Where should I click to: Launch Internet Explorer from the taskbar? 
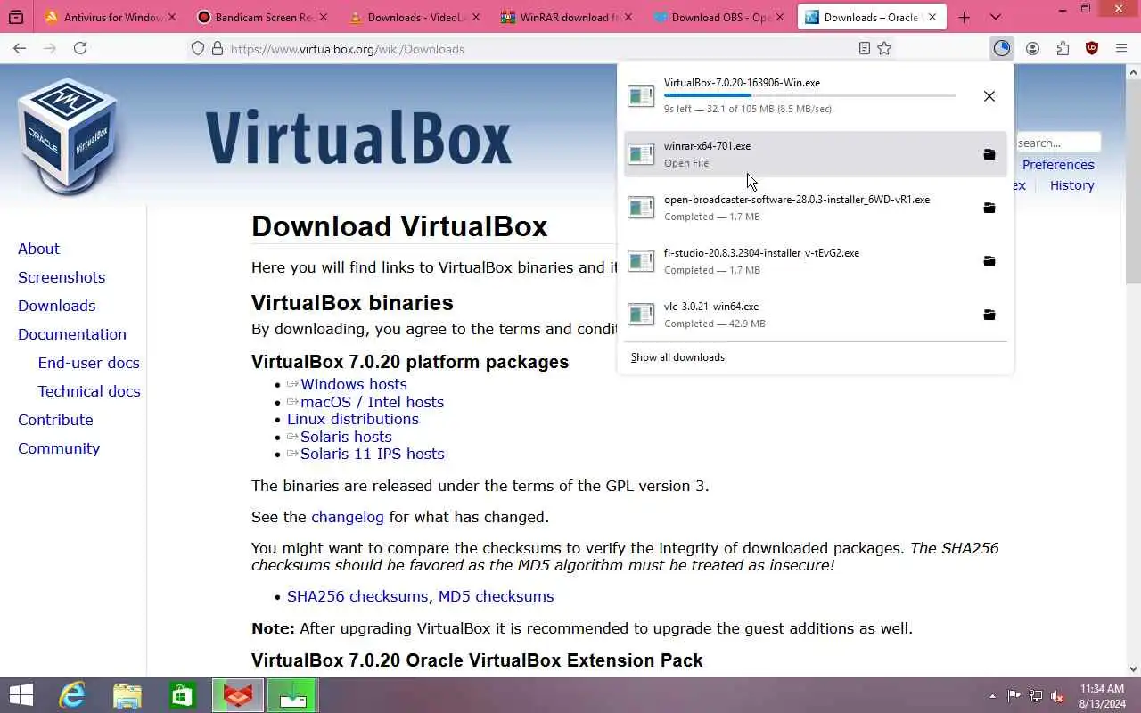(x=71, y=695)
